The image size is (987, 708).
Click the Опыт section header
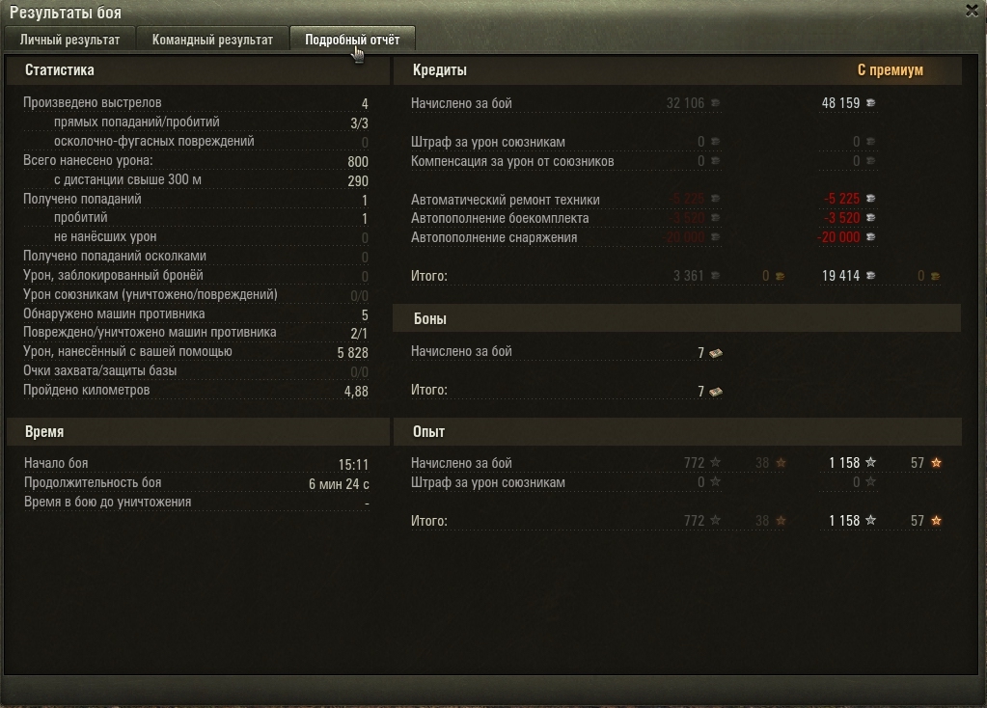pos(428,432)
